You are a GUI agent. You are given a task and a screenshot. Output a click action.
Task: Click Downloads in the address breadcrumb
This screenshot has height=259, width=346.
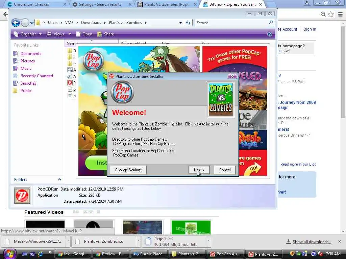pyautogui.click(x=91, y=23)
